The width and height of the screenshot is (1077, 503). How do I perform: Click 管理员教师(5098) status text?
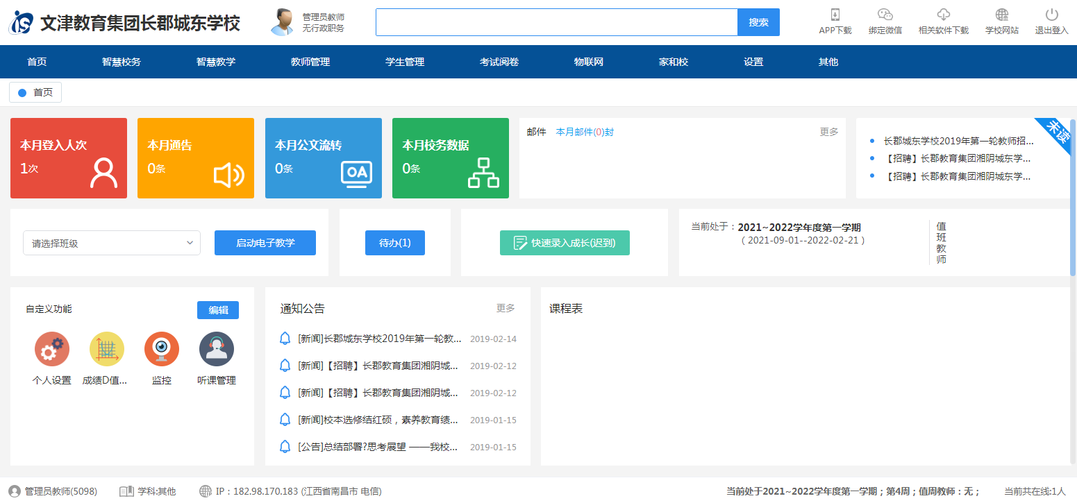point(61,491)
